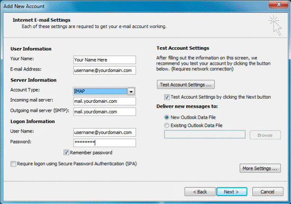Click the existing data file path field

tap(205, 135)
